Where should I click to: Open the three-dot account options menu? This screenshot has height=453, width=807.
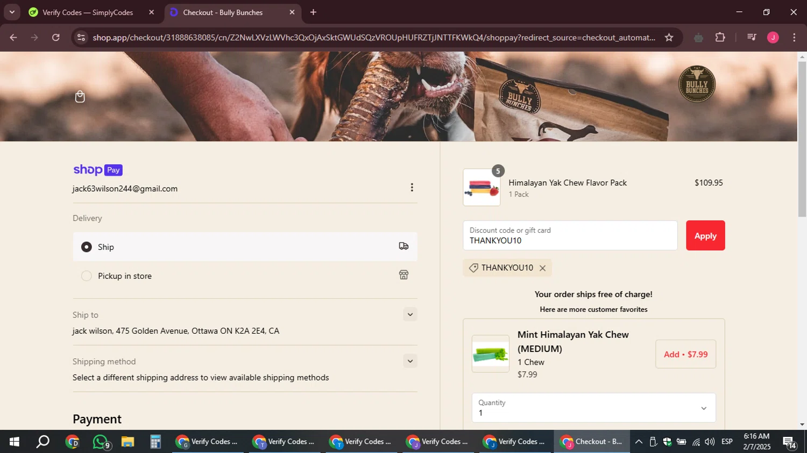(412, 188)
